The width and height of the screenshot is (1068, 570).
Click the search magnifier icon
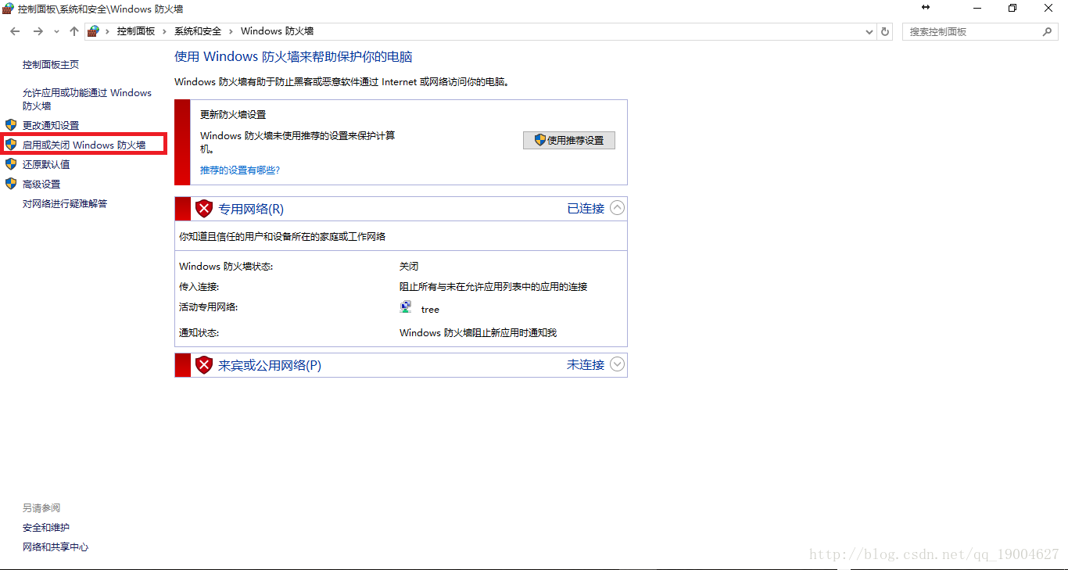pyautogui.click(x=1048, y=32)
